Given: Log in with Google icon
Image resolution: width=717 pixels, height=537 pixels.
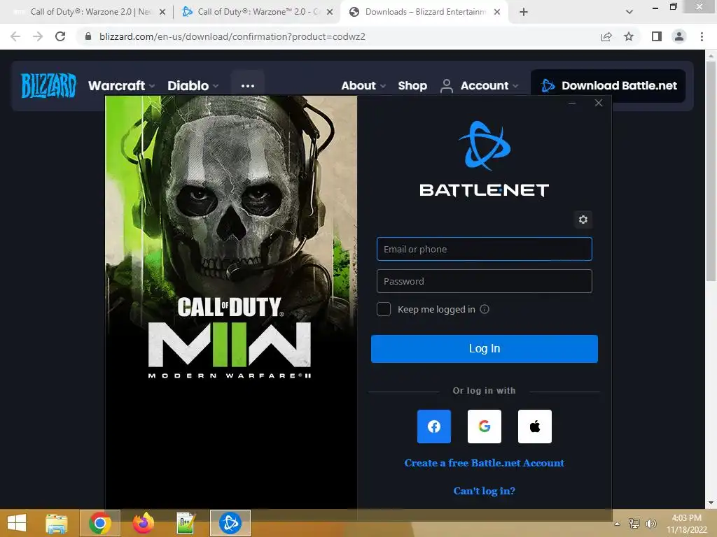Looking at the screenshot, I should pos(485,427).
